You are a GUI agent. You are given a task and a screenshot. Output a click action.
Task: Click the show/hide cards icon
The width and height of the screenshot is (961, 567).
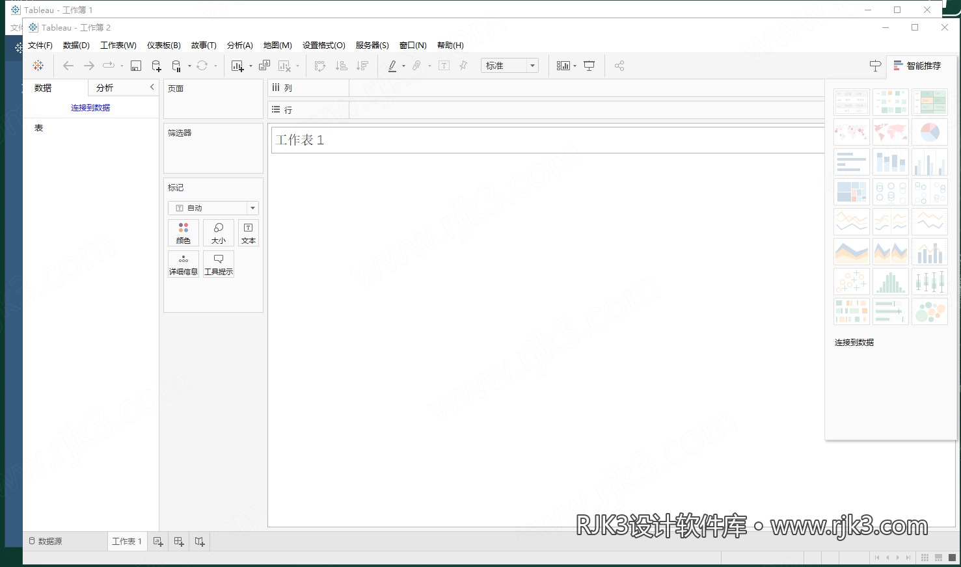563,66
